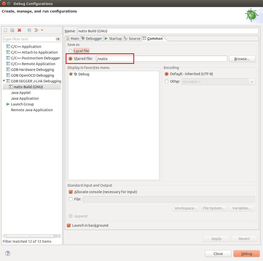Click the GDB OpenOCD Debugging icon
This screenshot has width=263, height=261.
tap(8, 75)
